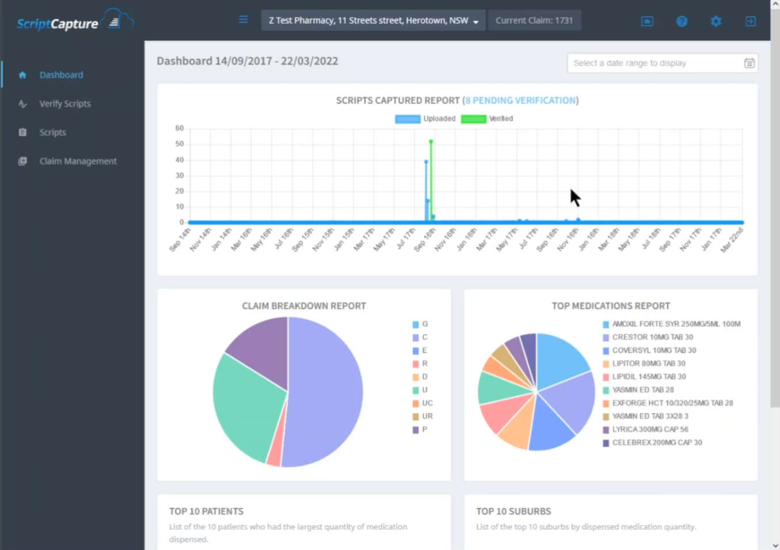Toggle UR legend item in Claim Breakdown
This screenshot has height=550, width=780.
tap(423, 416)
